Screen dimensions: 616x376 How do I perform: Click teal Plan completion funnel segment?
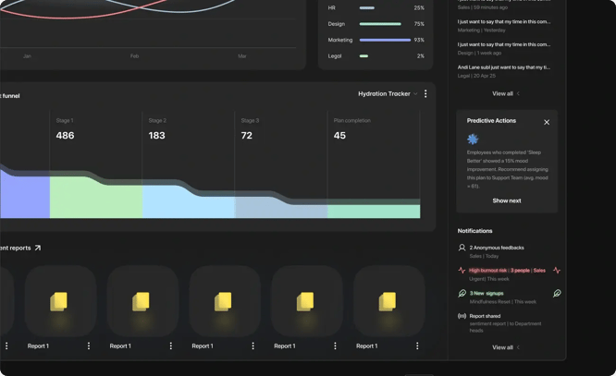(x=374, y=212)
